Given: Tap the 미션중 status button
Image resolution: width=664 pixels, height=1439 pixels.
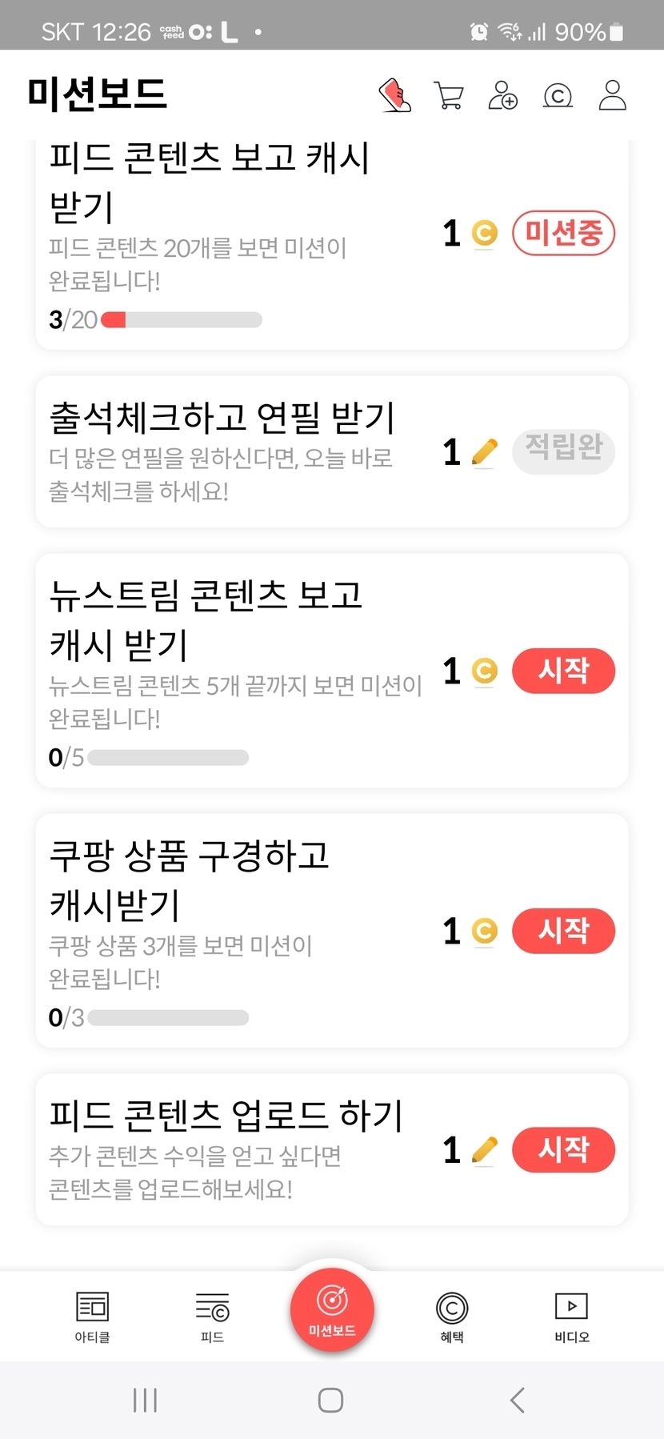Looking at the screenshot, I should tap(563, 234).
